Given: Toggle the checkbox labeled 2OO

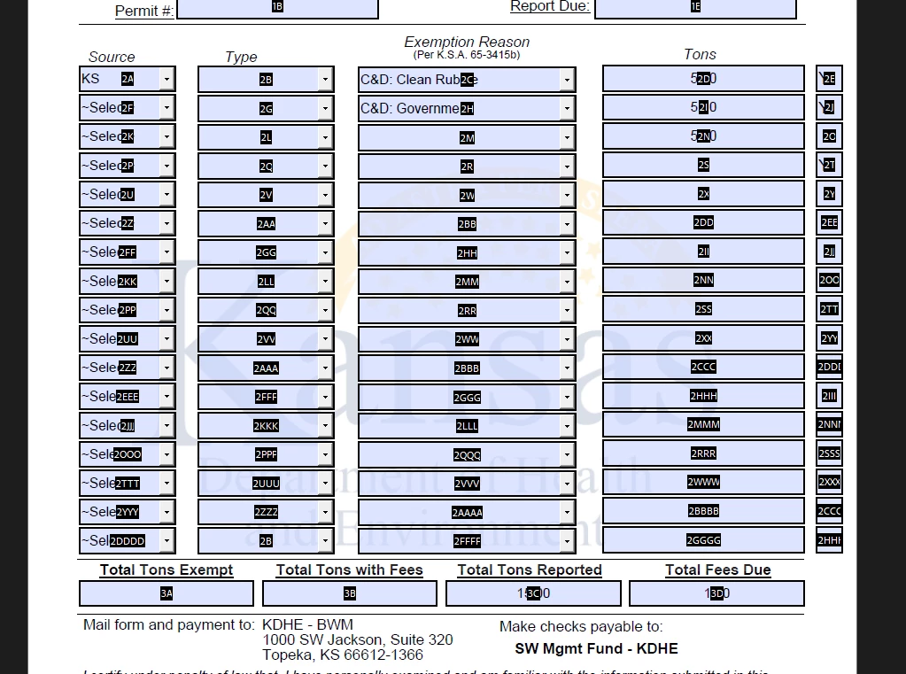Looking at the screenshot, I should 829,281.
